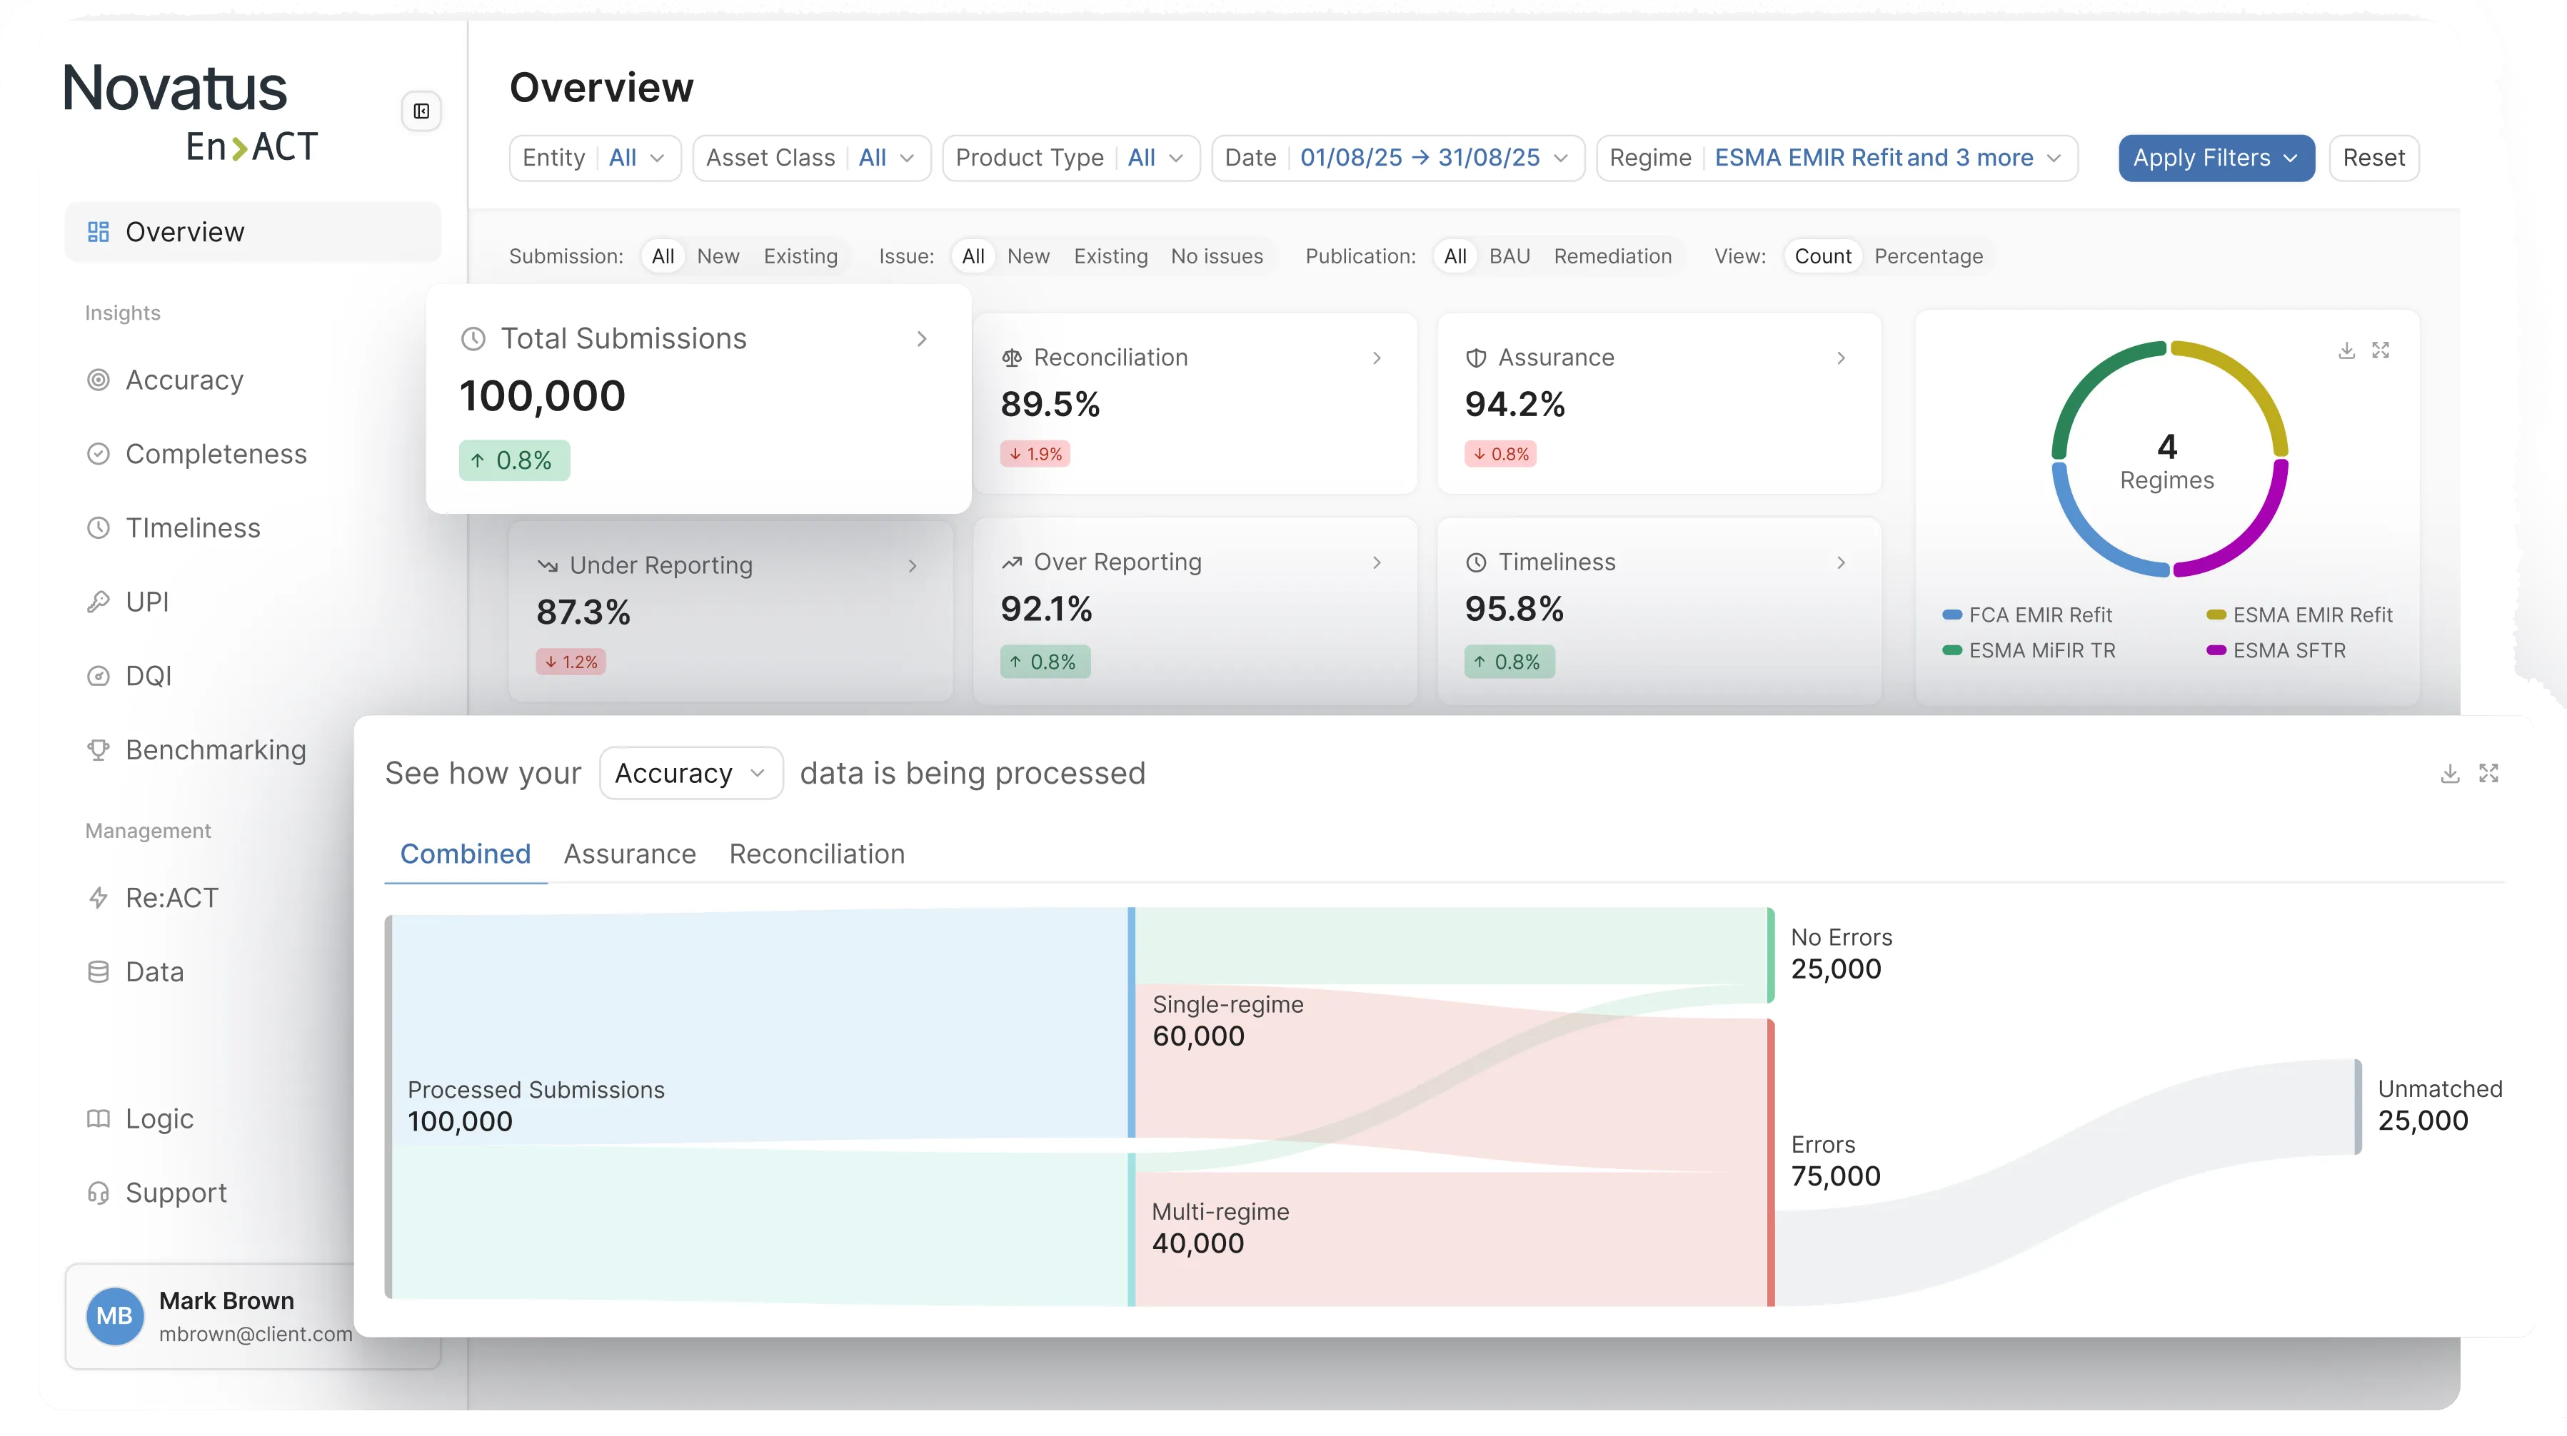Expand the data flow chart to fullscreen
The height and width of the screenshot is (1436, 2567).
(2488, 774)
